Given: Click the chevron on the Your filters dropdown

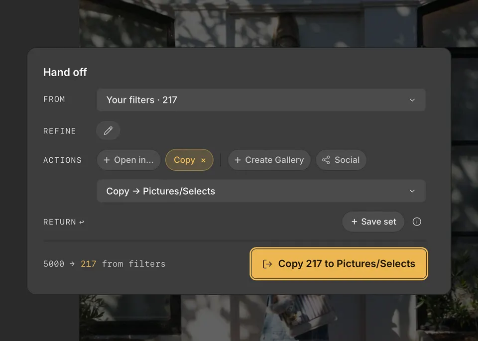Looking at the screenshot, I should 412,100.
